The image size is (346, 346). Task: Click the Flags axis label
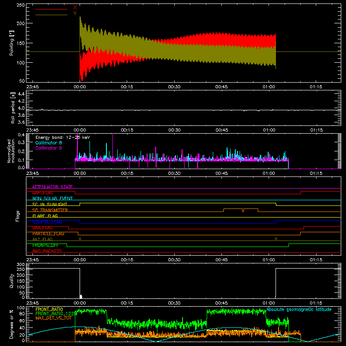coord(17,216)
